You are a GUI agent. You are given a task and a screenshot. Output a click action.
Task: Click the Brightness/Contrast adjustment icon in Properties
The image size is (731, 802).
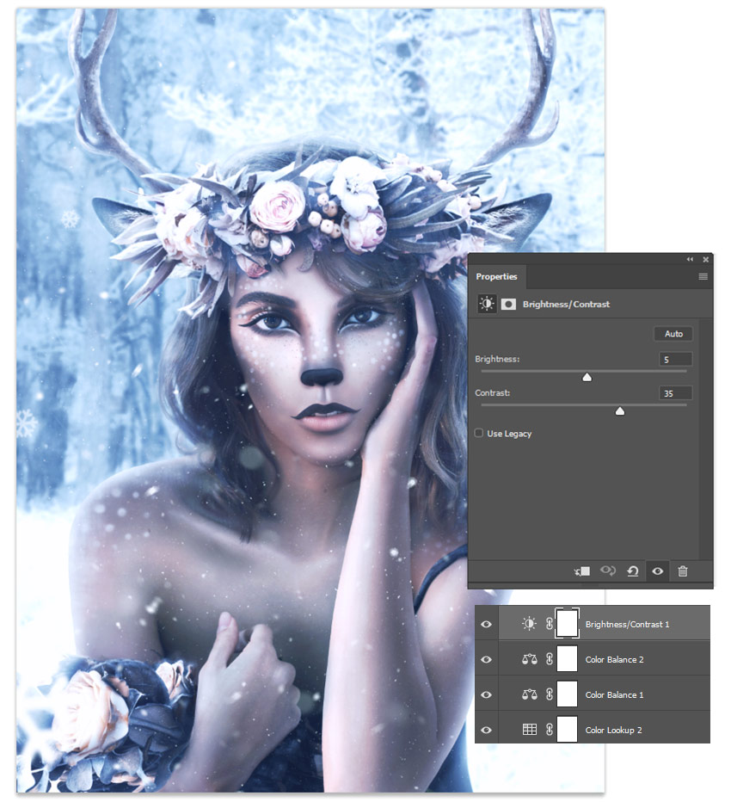(x=487, y=304)
